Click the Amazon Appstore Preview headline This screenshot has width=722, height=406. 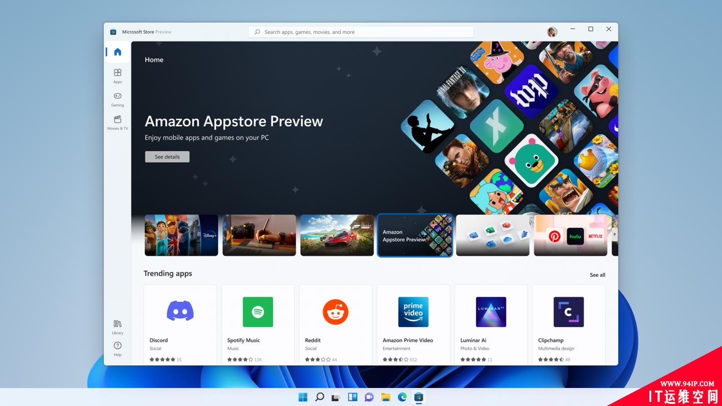pyautogui.click(x=234, y=121)
